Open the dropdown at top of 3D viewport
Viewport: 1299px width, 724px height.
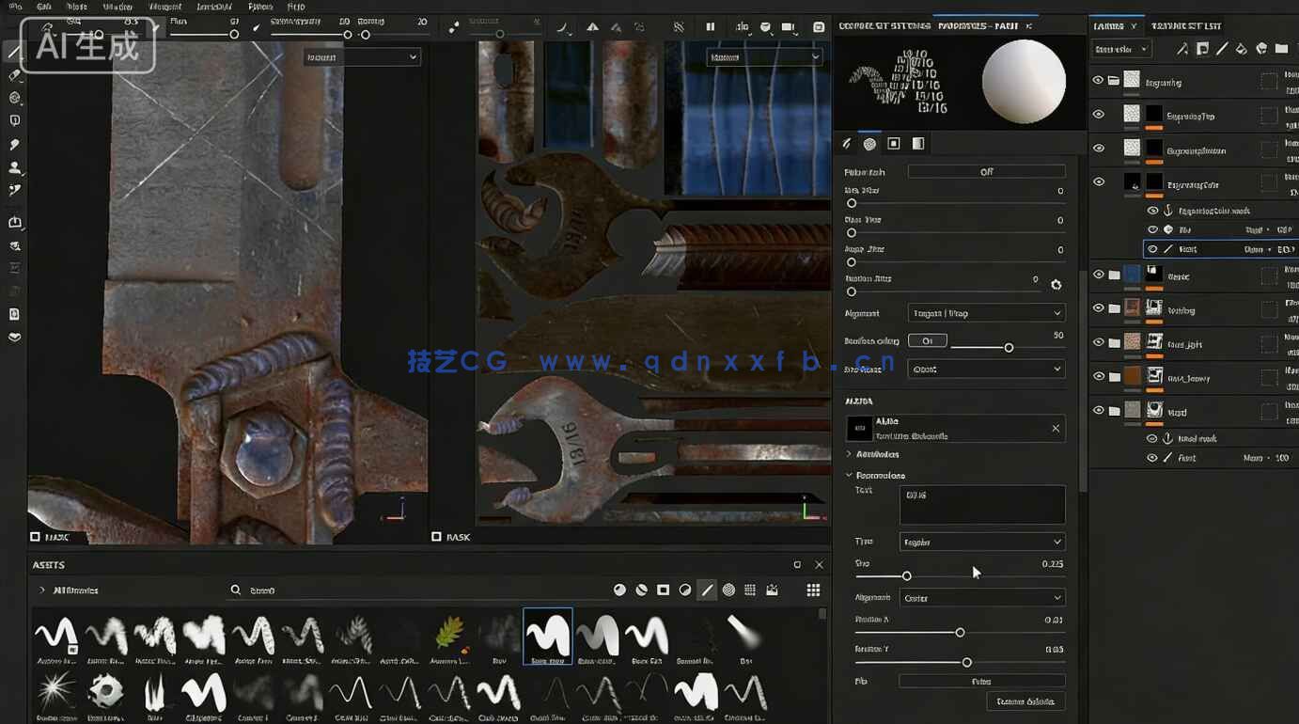pos(361,57)
